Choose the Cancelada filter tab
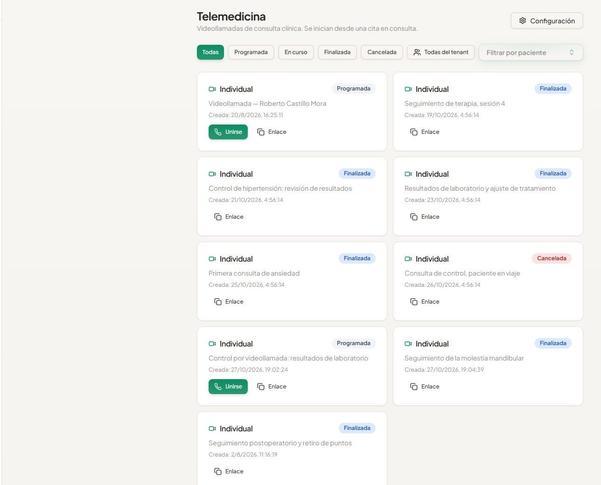601x485 pixels. tap(382, 52)
